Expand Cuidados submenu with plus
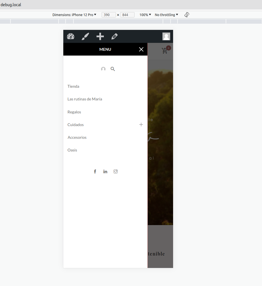 point(141,125)
